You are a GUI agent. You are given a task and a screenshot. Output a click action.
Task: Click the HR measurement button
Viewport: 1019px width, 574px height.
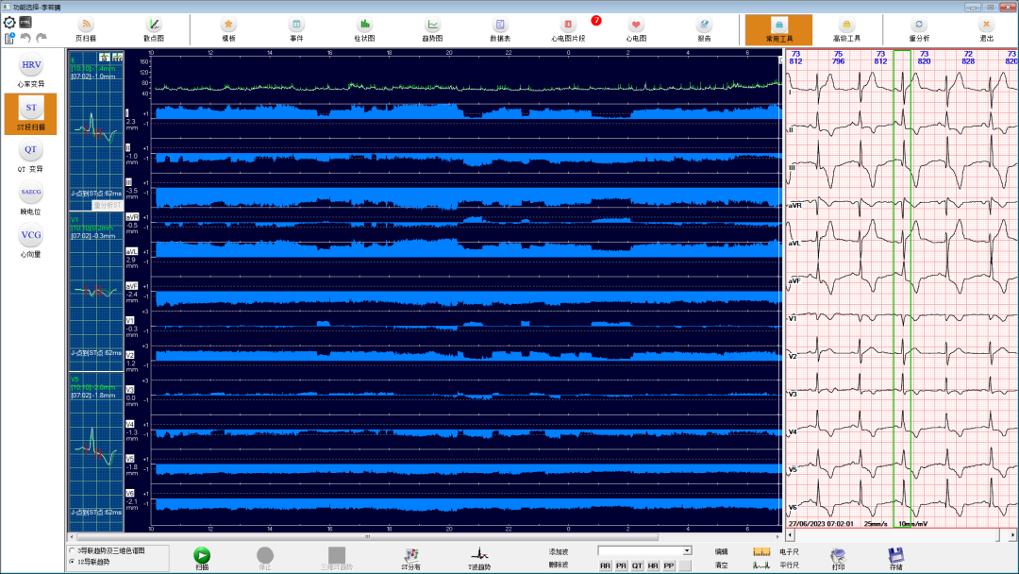coord(653,566)
